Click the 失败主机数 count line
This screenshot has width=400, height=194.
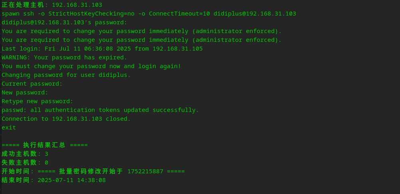(25, 163)
